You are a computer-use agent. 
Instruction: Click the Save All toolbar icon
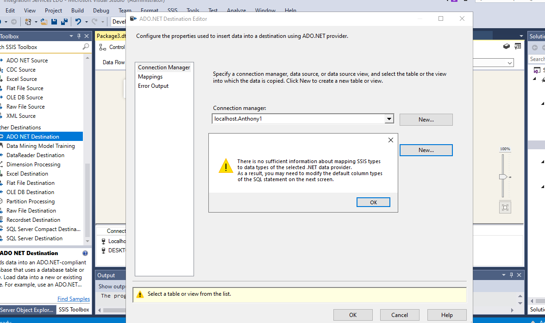pos(63,22)
